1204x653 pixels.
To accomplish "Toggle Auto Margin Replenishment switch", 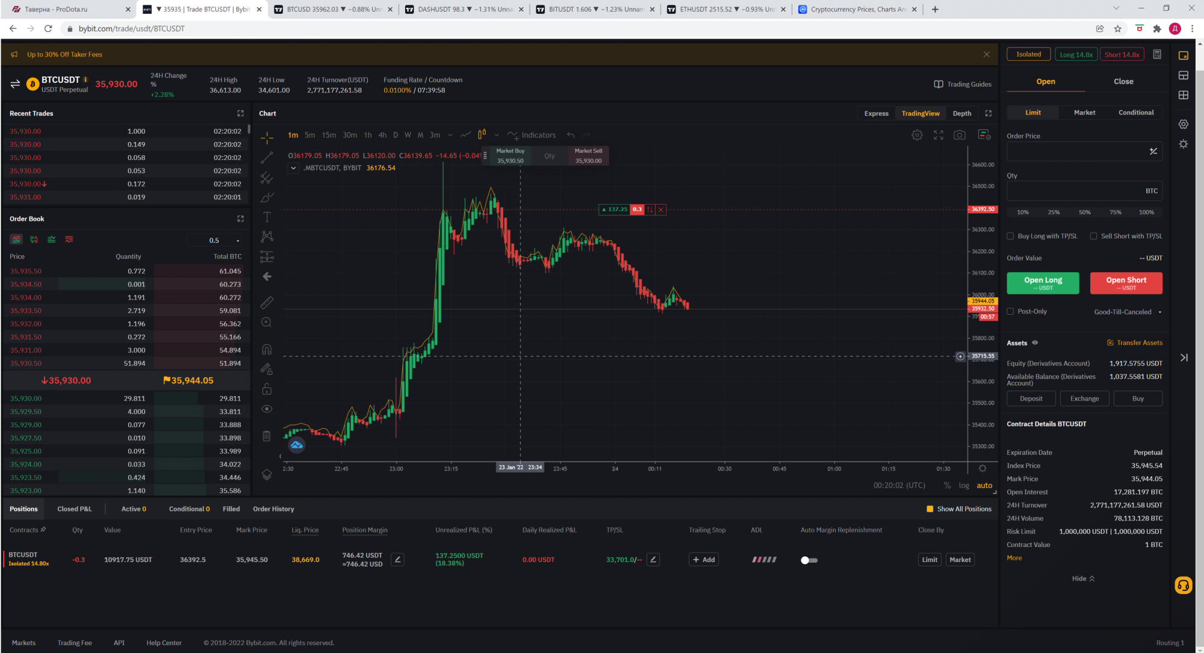I will pyautogui.click(x=808, y=560).
